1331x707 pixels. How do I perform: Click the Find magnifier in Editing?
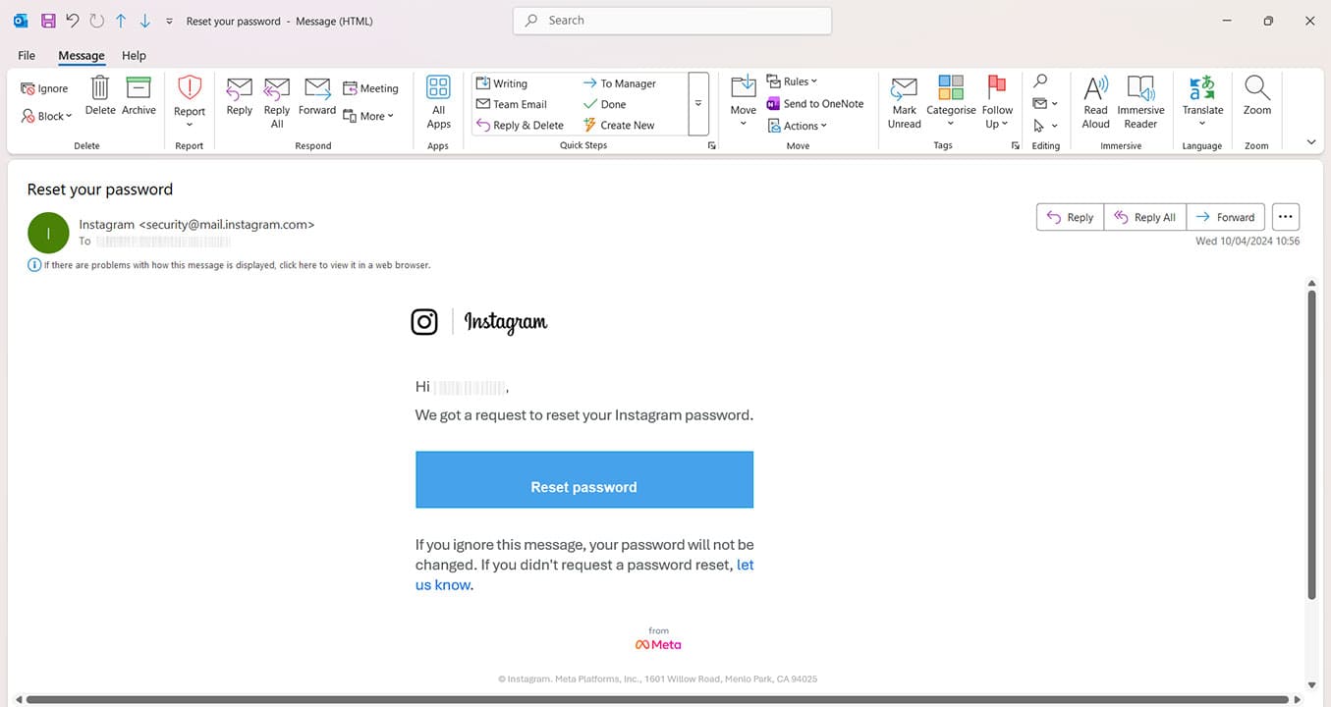coord(1040,82)
